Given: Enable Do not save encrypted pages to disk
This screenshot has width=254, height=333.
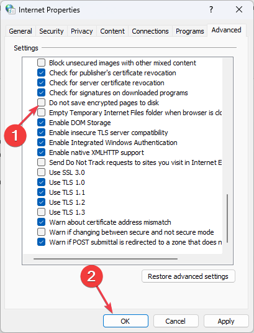Looking at the screenshot, I should [x=42, y=103].
